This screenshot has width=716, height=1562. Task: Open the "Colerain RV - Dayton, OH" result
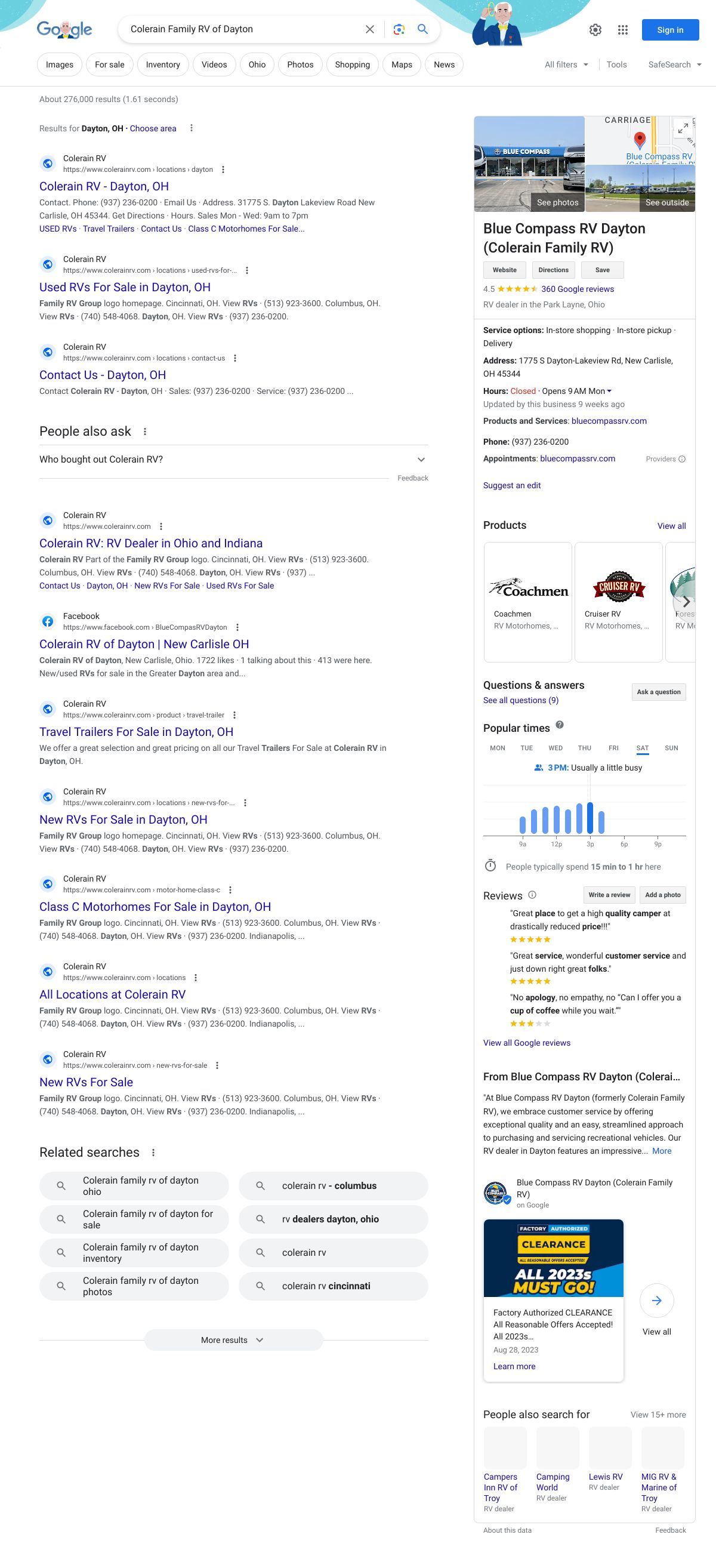point(104,186)
